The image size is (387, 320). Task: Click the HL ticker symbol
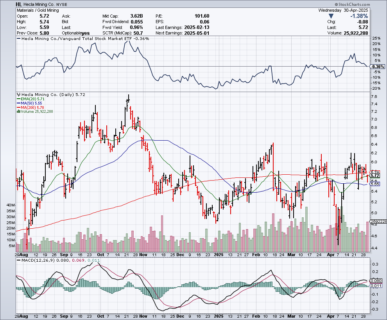19,4
